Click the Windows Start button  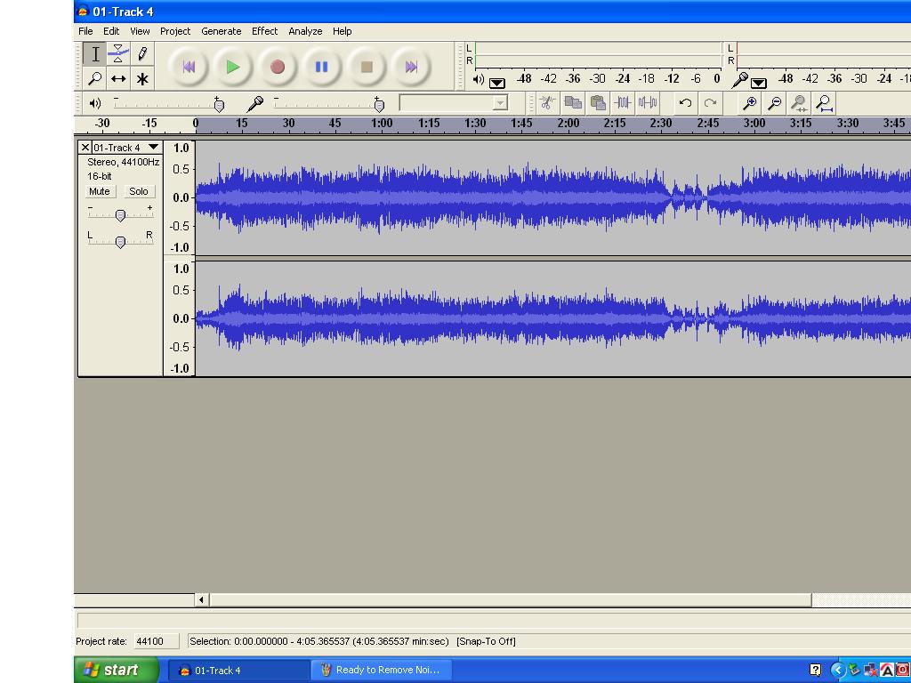point(117,670)
